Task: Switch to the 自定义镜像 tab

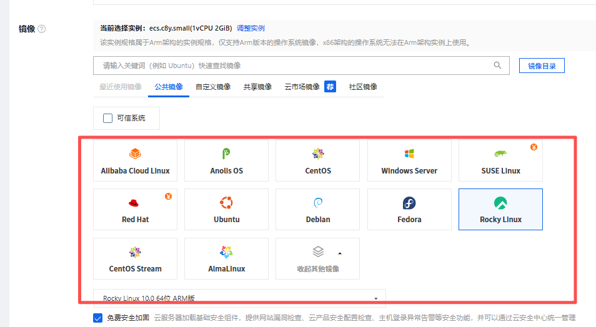Action: point(213,87)
